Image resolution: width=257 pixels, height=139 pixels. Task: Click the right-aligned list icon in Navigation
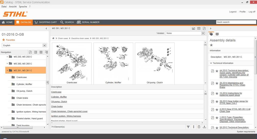(x=46, y=52)
